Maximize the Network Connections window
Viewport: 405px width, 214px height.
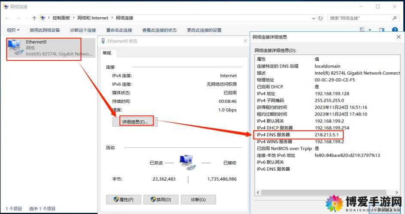tap(378, 7)
